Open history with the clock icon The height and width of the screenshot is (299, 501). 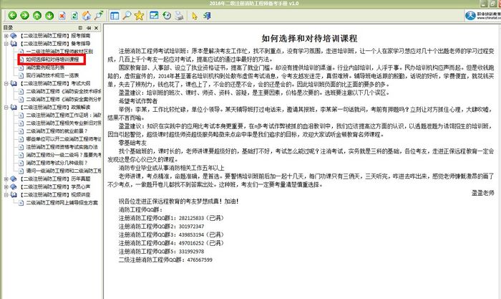[x=167, y=15]
